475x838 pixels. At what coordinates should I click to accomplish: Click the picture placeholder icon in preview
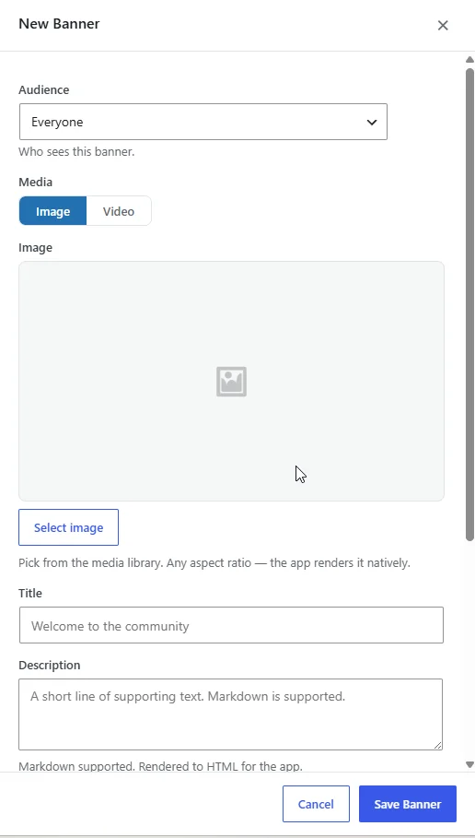[x=231, y=382]
